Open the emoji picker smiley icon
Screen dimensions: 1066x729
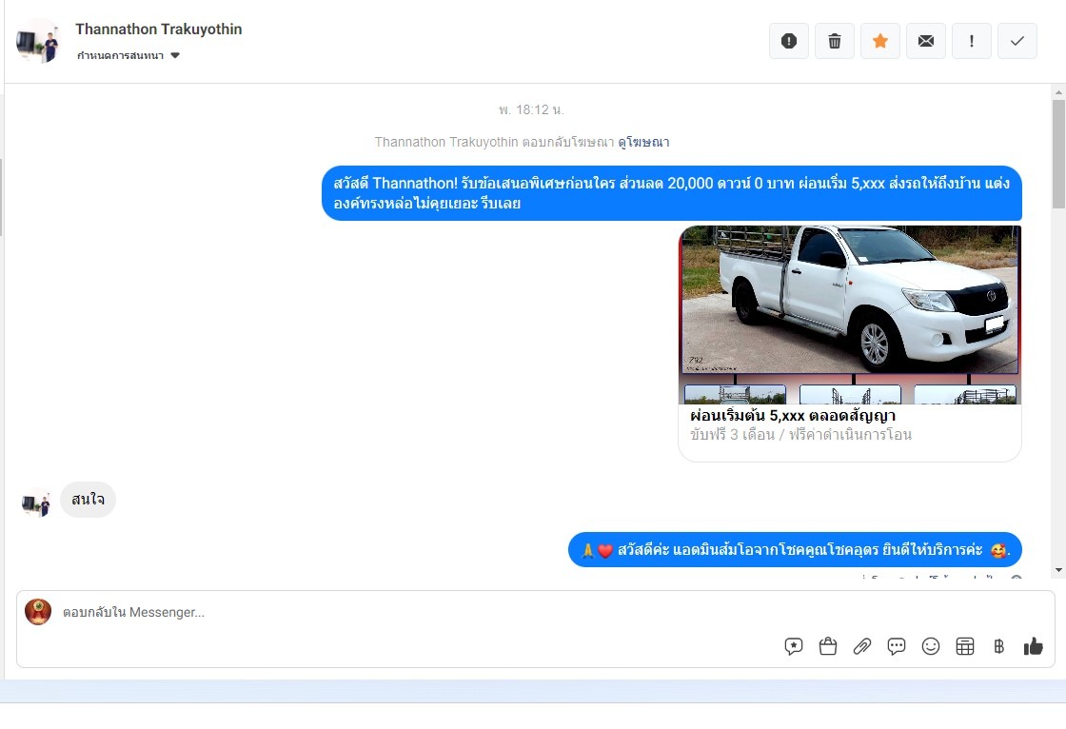pos(931,647)
